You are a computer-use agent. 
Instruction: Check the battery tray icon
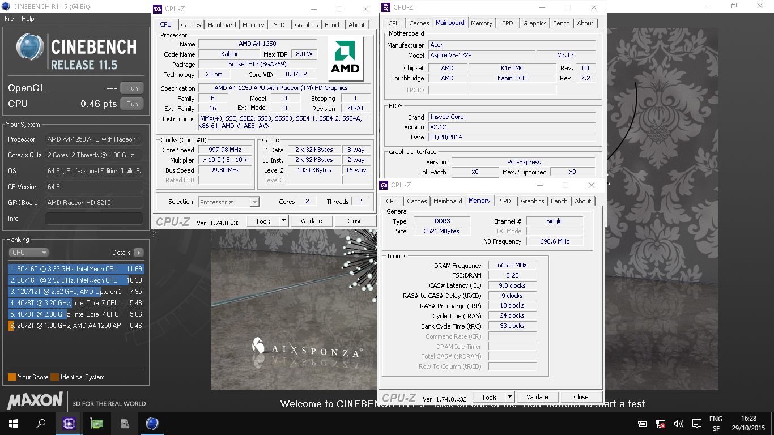pos(643,423)
